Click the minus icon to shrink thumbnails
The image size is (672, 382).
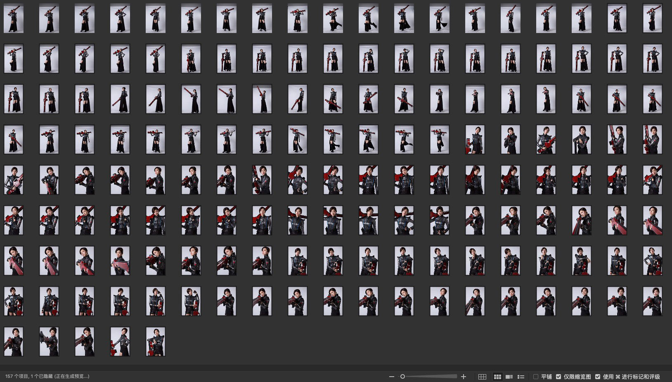[x=392, y=377]
